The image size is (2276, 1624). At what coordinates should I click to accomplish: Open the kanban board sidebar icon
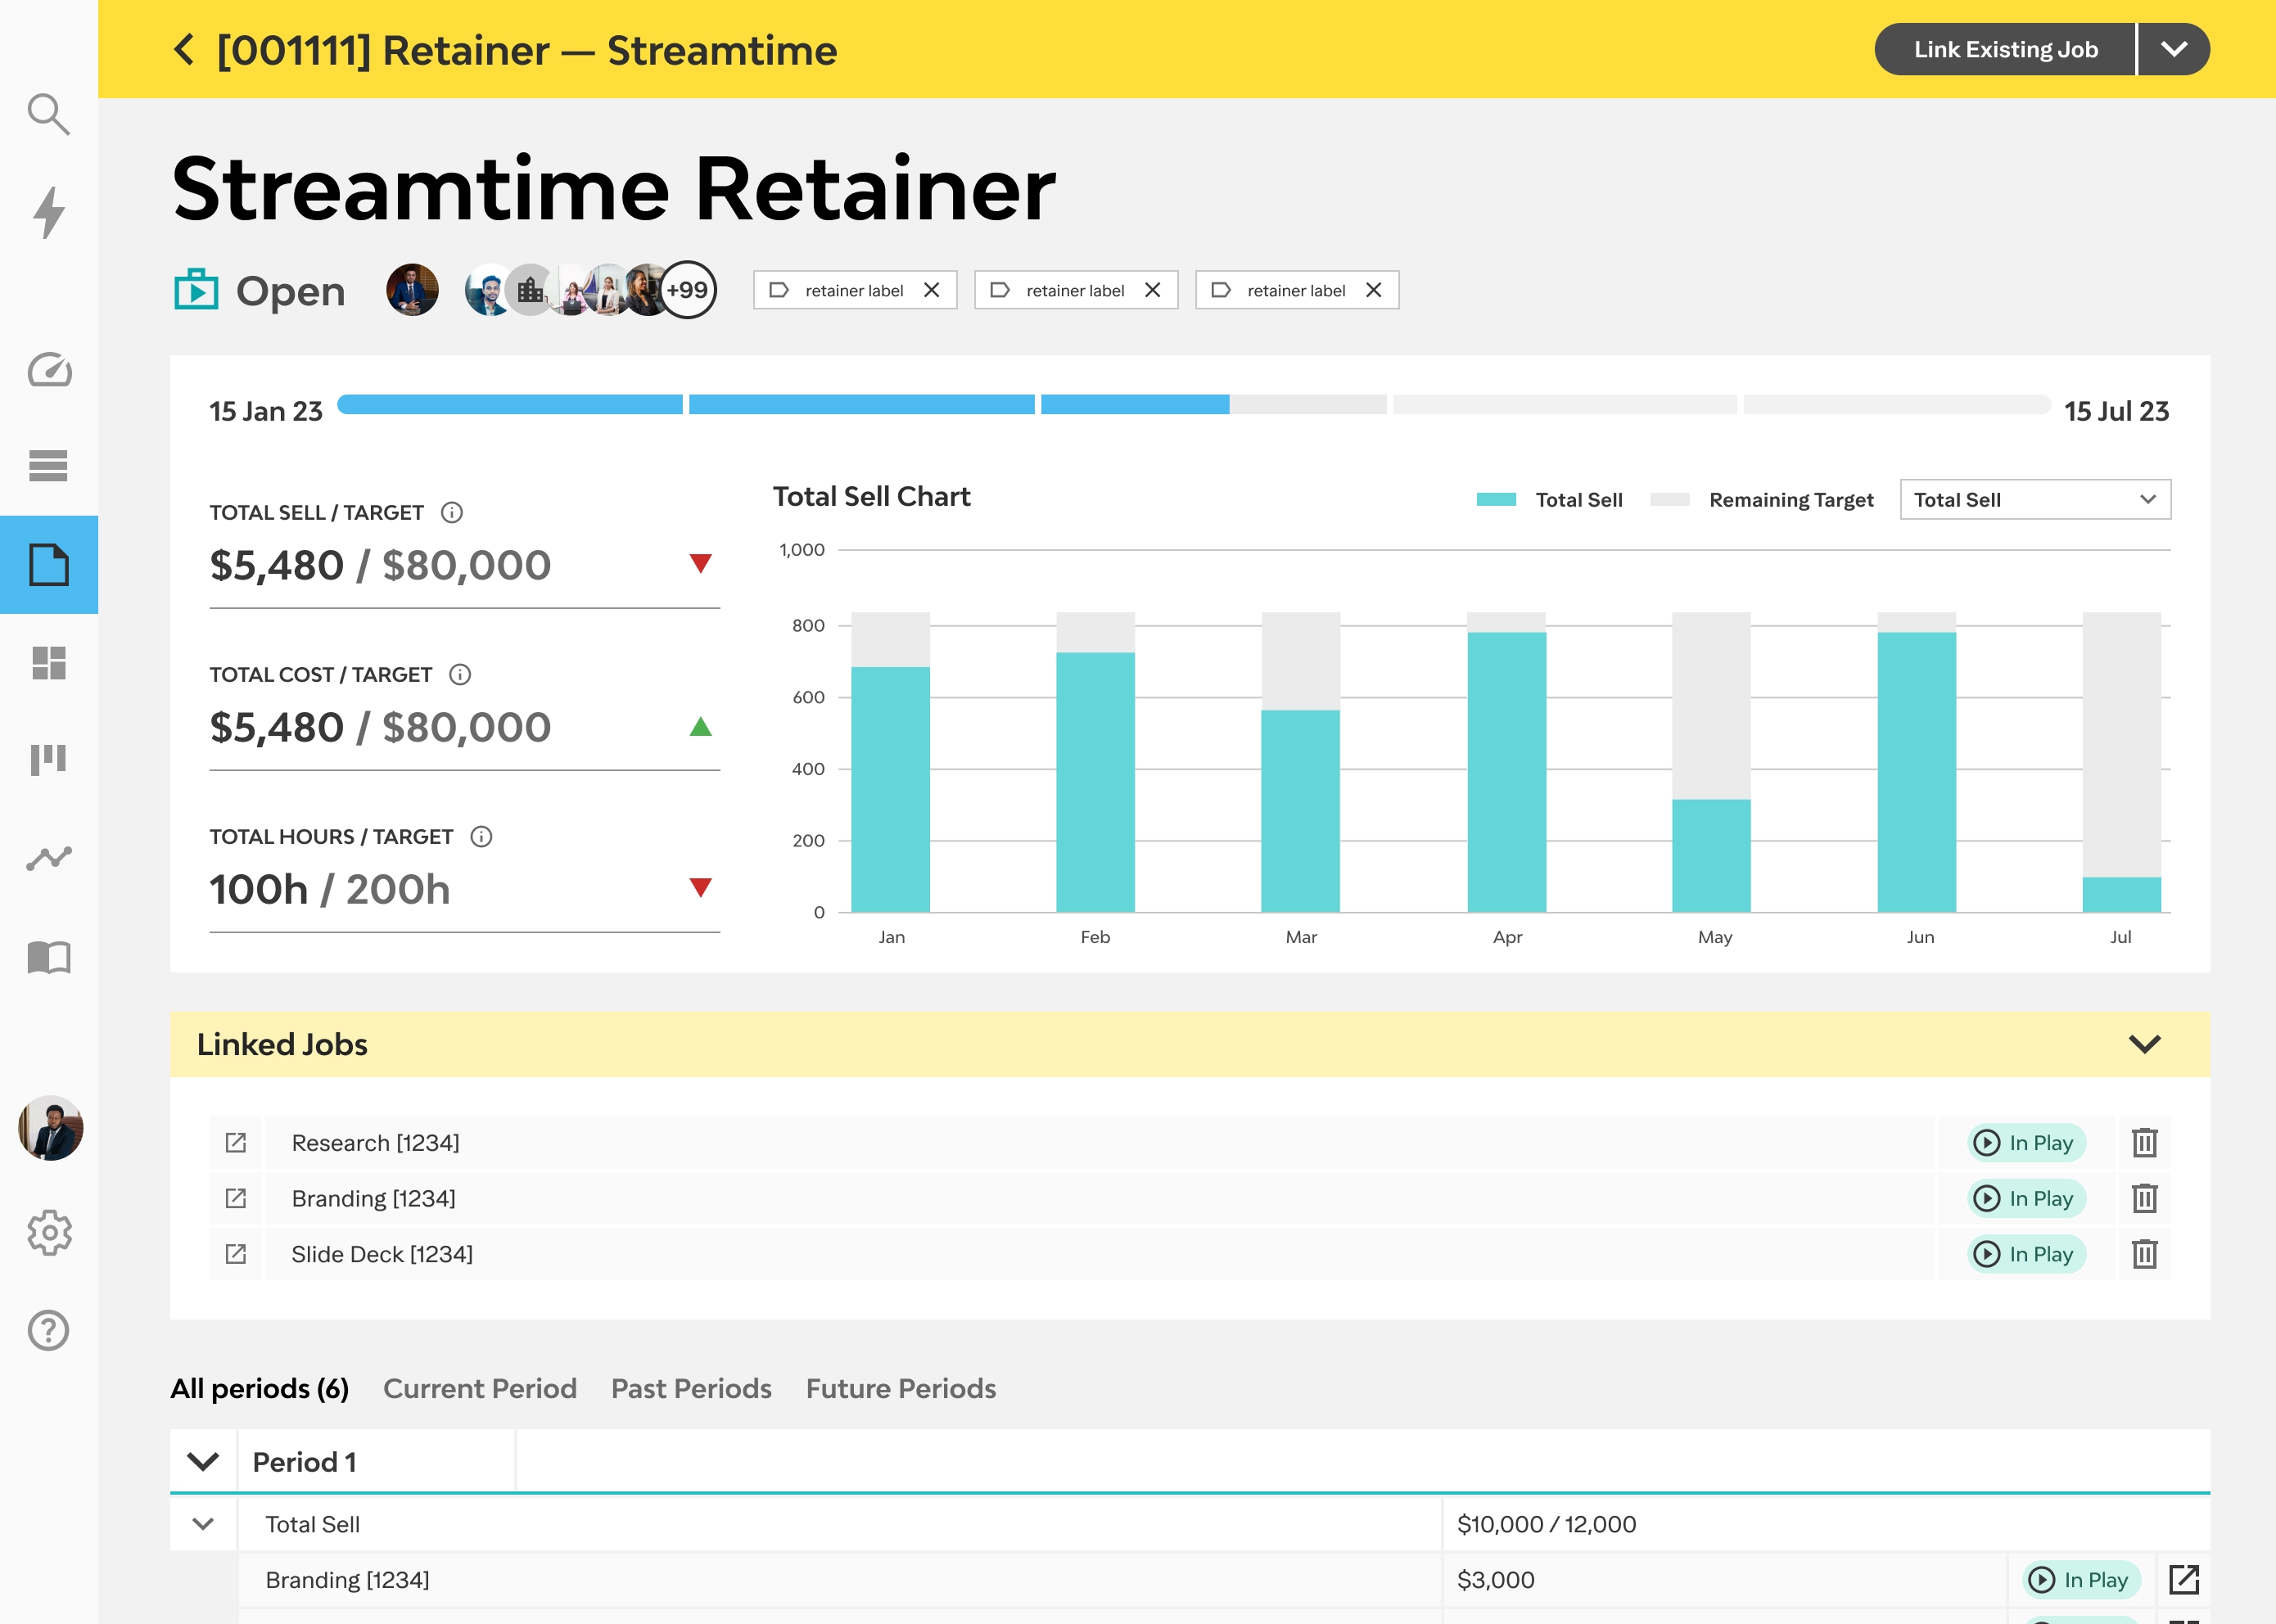pyautogui.click(x=48, y=759)
